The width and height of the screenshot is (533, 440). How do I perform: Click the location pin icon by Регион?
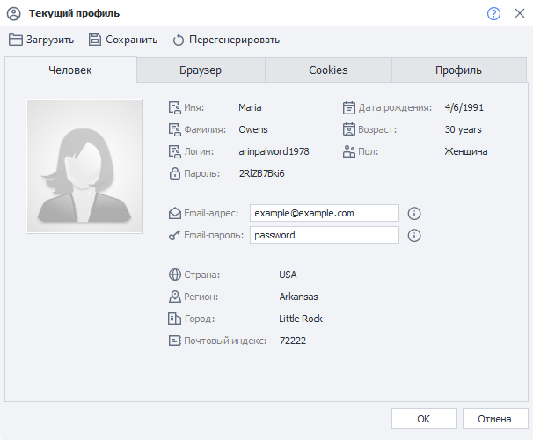[x=174, y=297]
